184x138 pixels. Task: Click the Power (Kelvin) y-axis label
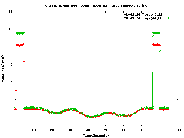(x=3, y=69)
